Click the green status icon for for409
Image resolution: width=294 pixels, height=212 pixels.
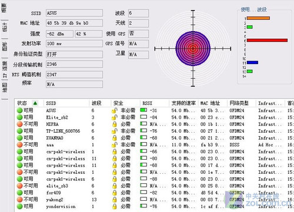[x=19, y=193]
